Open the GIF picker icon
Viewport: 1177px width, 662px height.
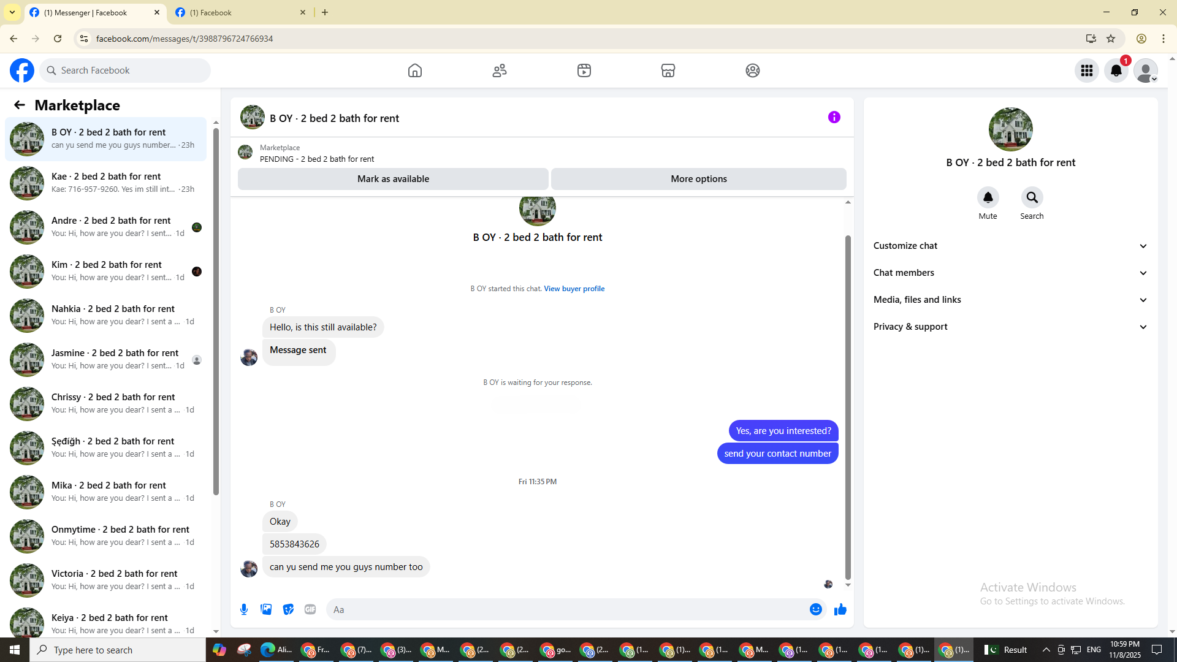point(310,609)
